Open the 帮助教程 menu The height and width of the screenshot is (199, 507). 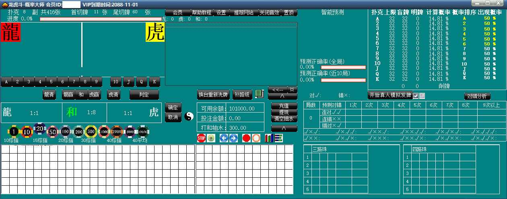point(202,12)
